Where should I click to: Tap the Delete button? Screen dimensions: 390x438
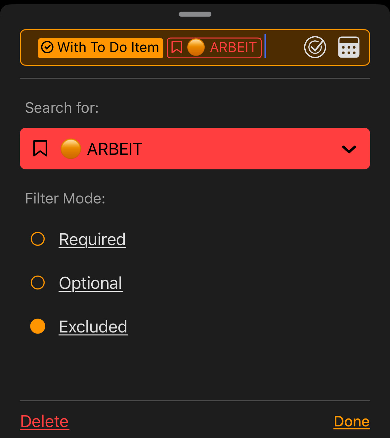click(x=45, y=421)
